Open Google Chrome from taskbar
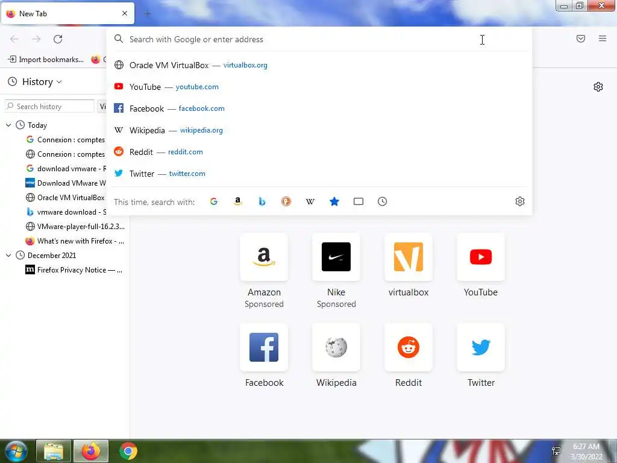This screenshot has height=463, width=617. pos(128,451)
